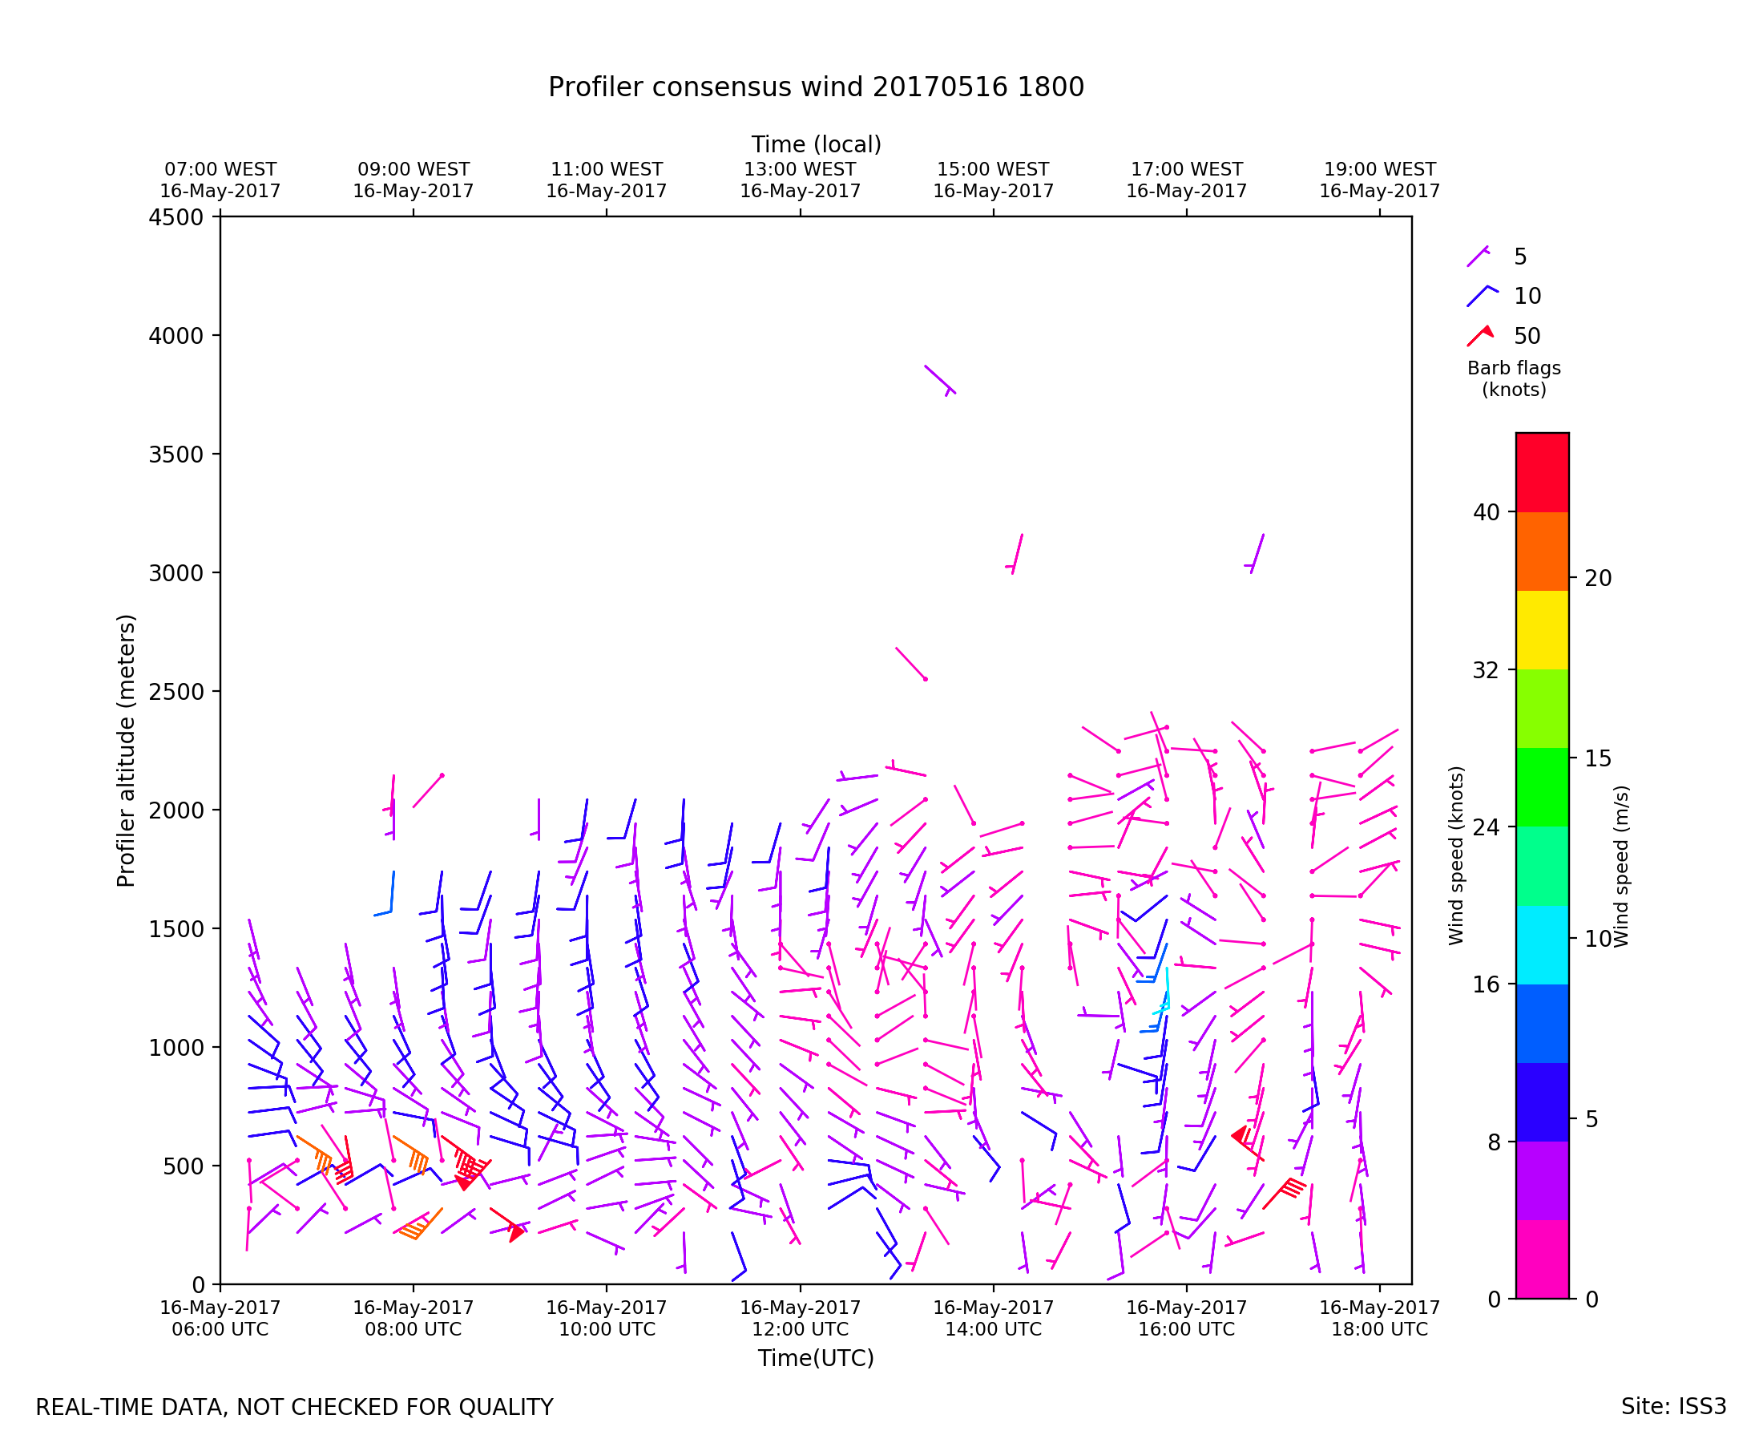Click the yellow segment of the colorbar
The image size is (1763, 1443).
1542,630
